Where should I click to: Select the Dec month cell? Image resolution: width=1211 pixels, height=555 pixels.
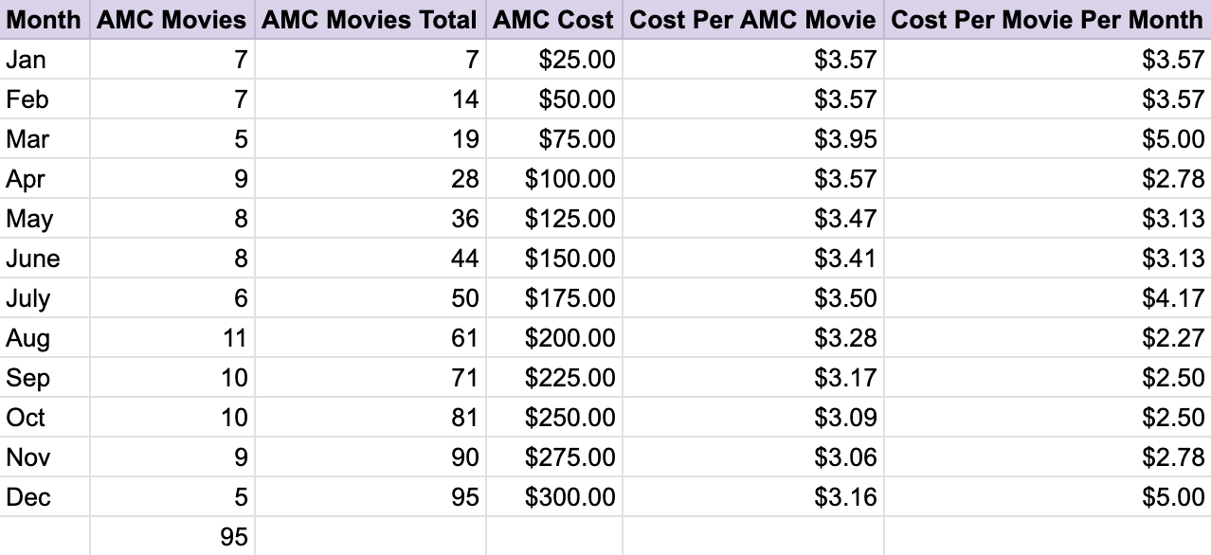(x=45, y=497)
